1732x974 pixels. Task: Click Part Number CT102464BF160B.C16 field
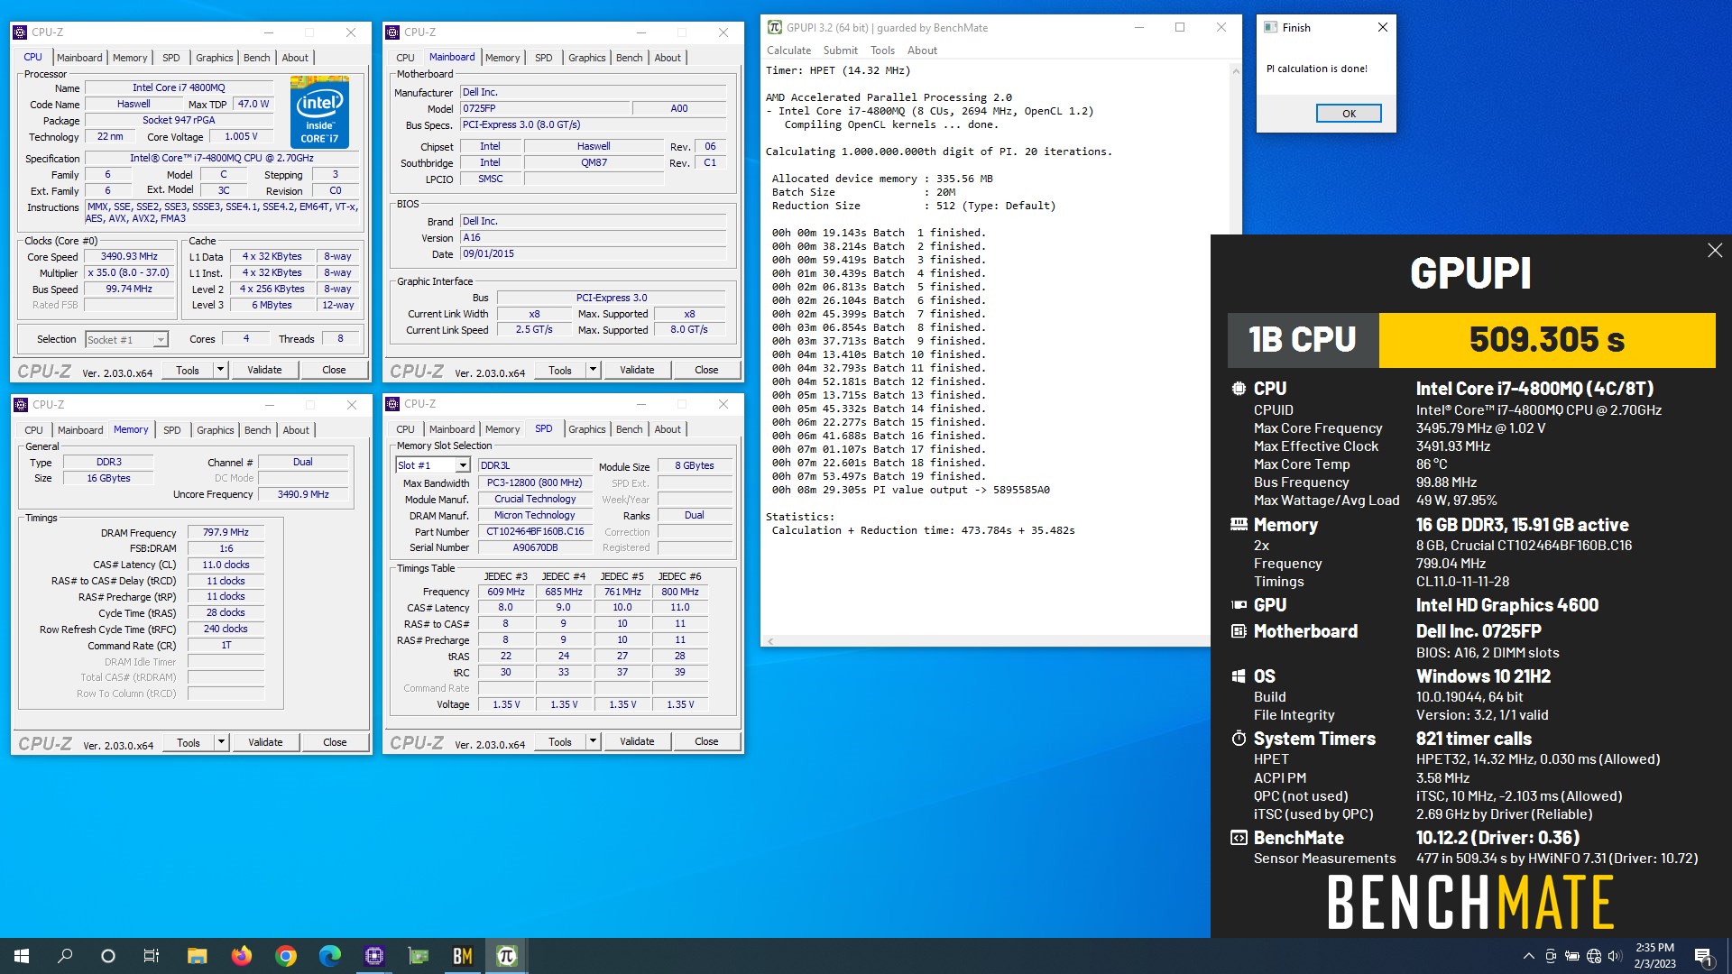535,531
